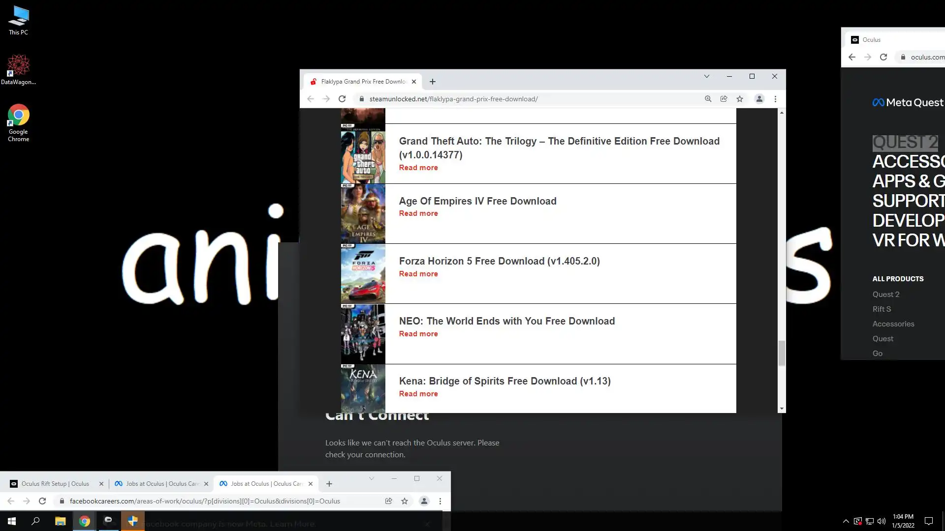Screen dimensions: 945x531
Task: Bookmark the steamunlocked page with the star icon
Action: click(x=739, y=99)
